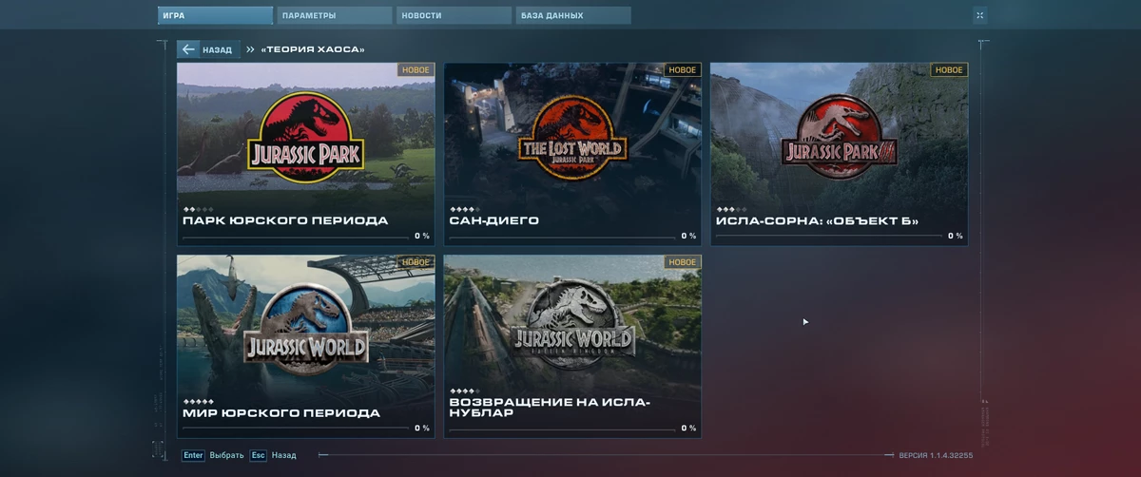Screen dimensions: 1141x477
Task: Select the Jurassic World Fallen Kingdom card
Action: [x=572, y=346]
